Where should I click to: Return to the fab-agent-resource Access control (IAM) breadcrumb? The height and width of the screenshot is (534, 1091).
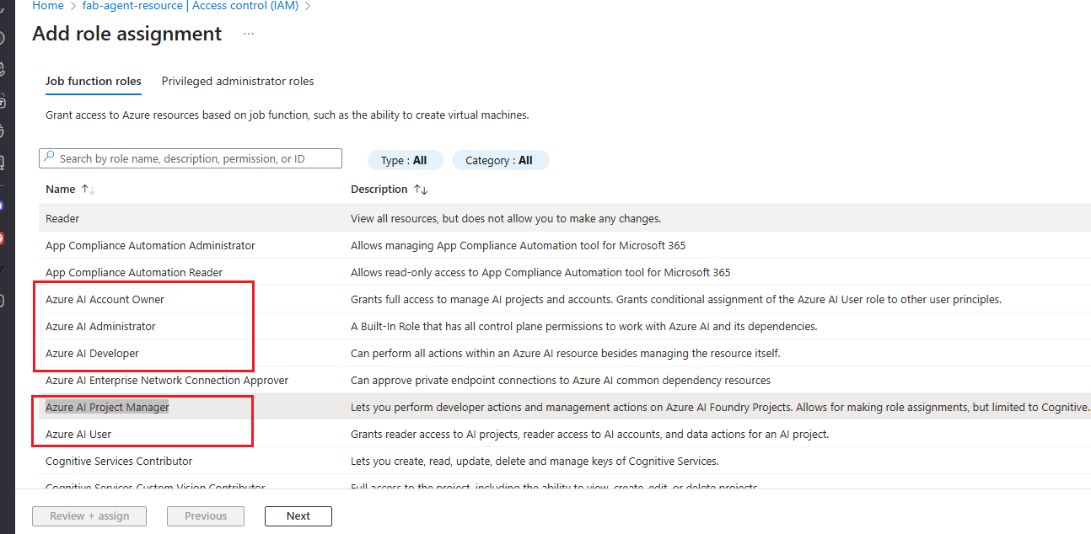[191, 6]
